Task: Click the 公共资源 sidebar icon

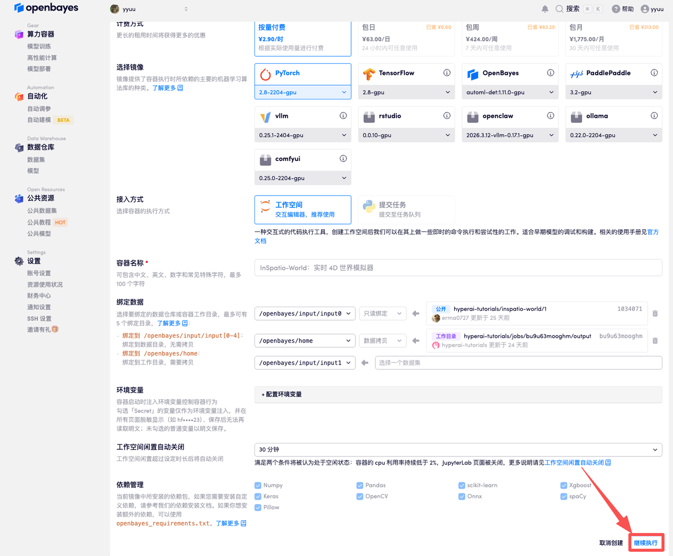Action: pos(19,199)
